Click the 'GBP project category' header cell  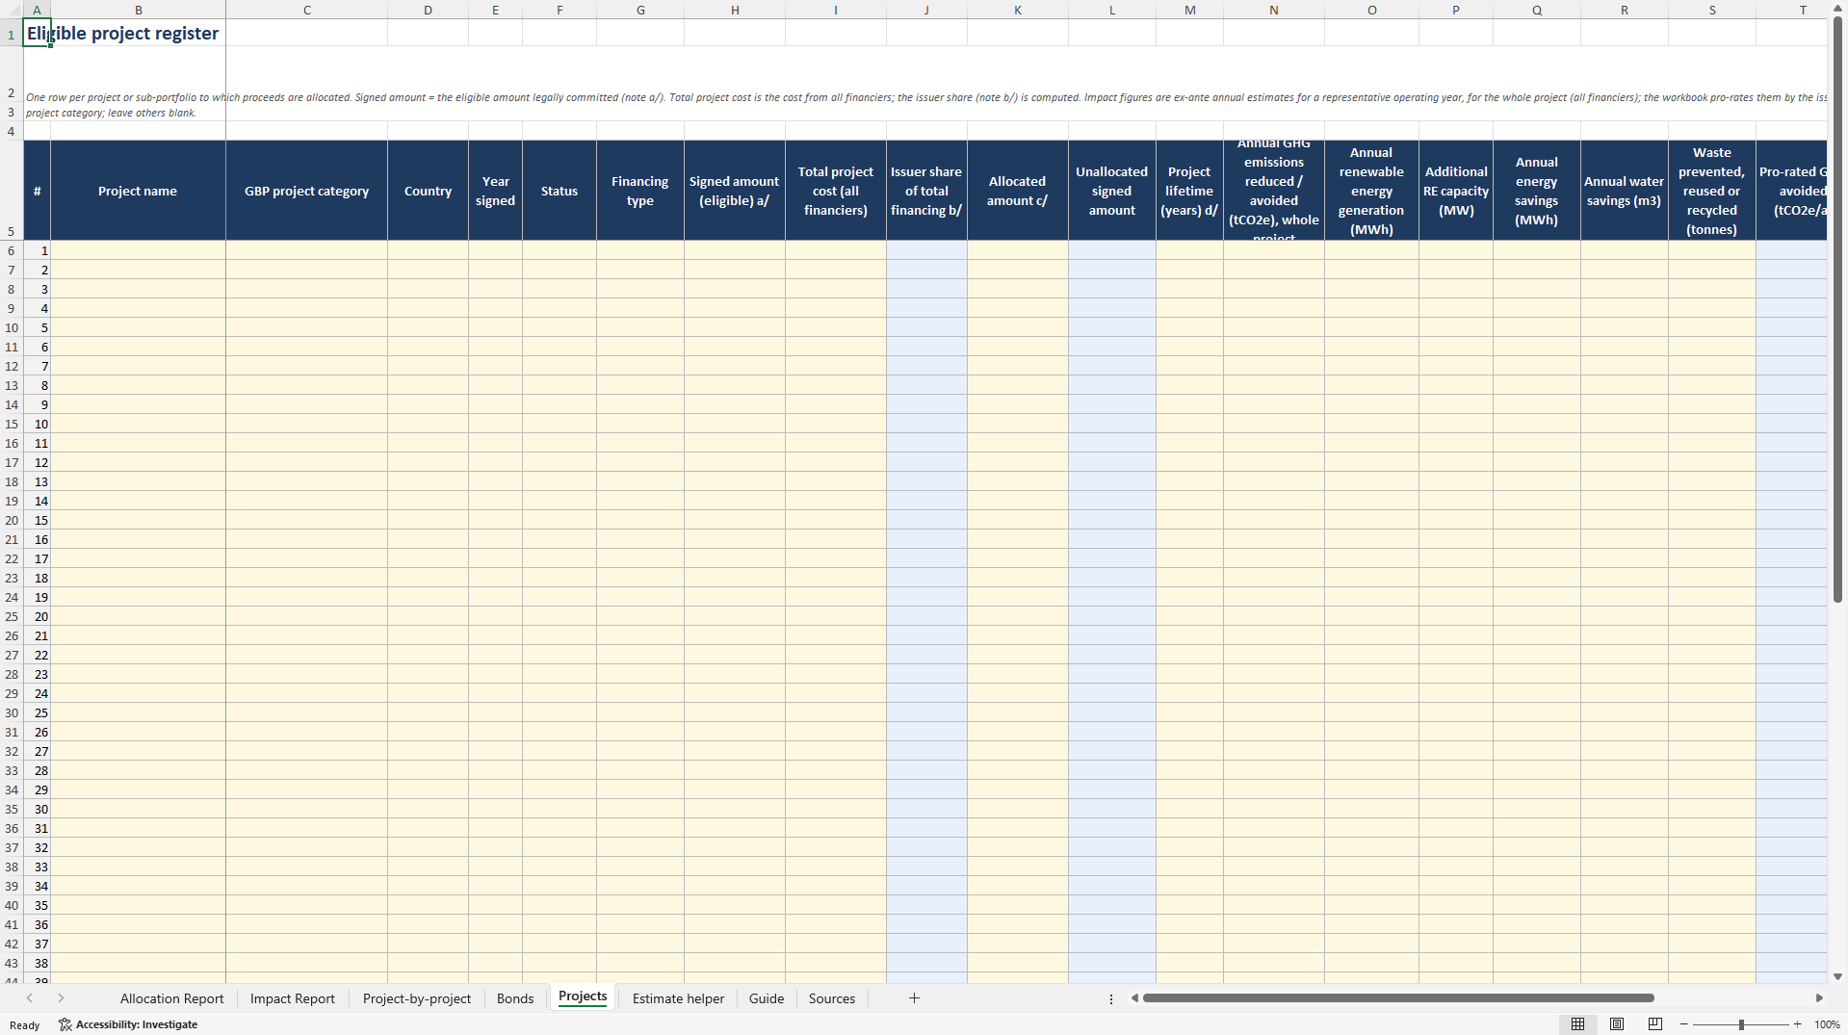[x=306, y=191]
